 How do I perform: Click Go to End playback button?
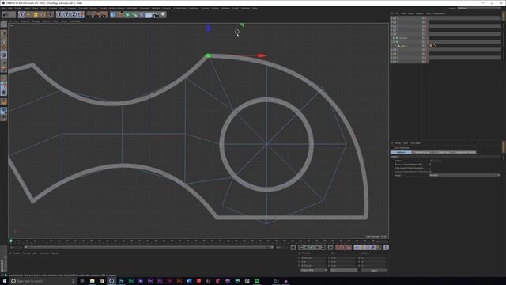[x=330, y=248]
